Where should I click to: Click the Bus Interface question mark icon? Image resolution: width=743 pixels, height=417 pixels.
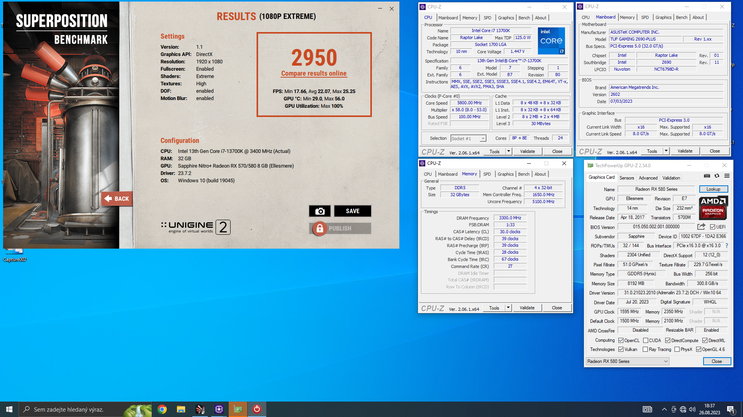(727, 246)
